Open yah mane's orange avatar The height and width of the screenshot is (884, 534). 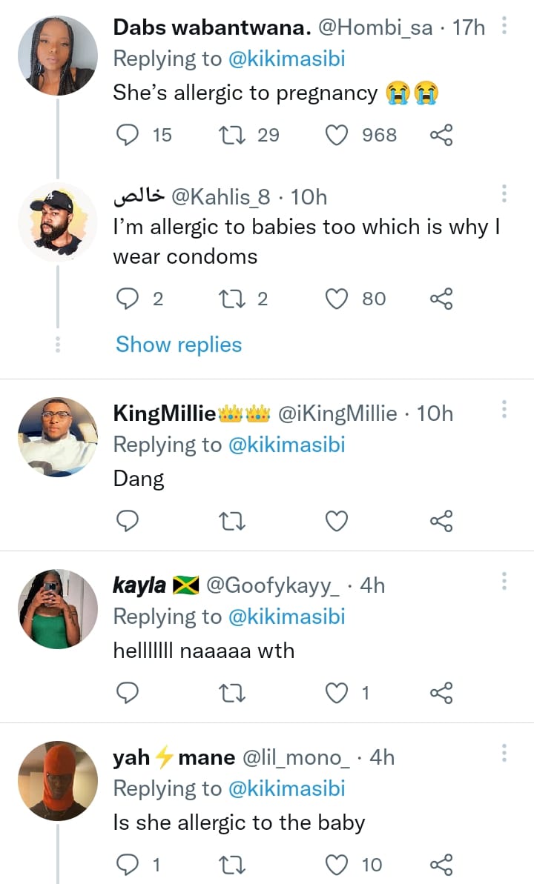(57, 780)
